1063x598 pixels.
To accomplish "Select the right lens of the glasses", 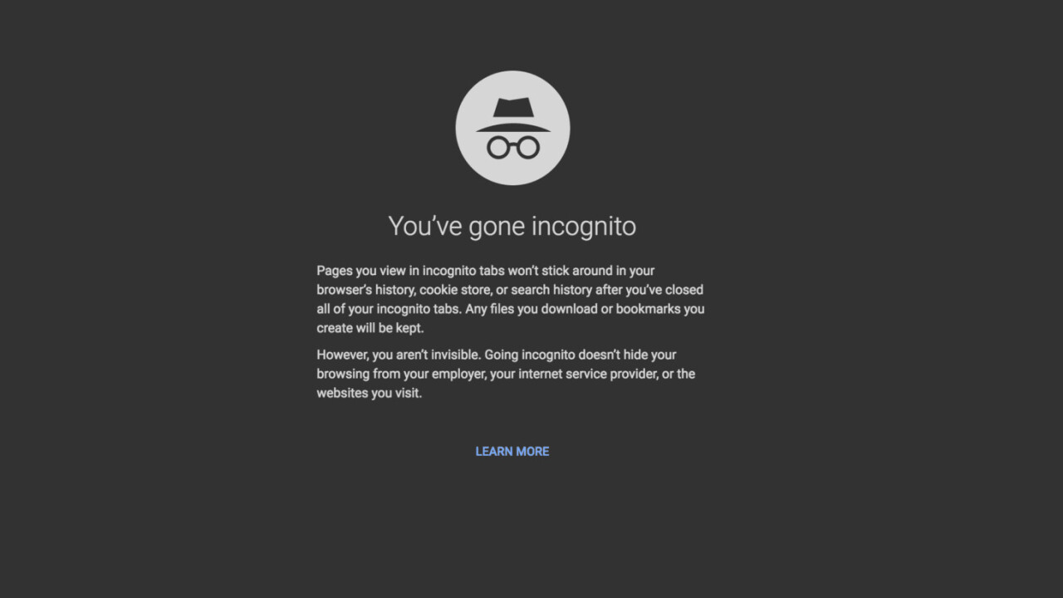I will pyautogui.click(x=527, y=148).
